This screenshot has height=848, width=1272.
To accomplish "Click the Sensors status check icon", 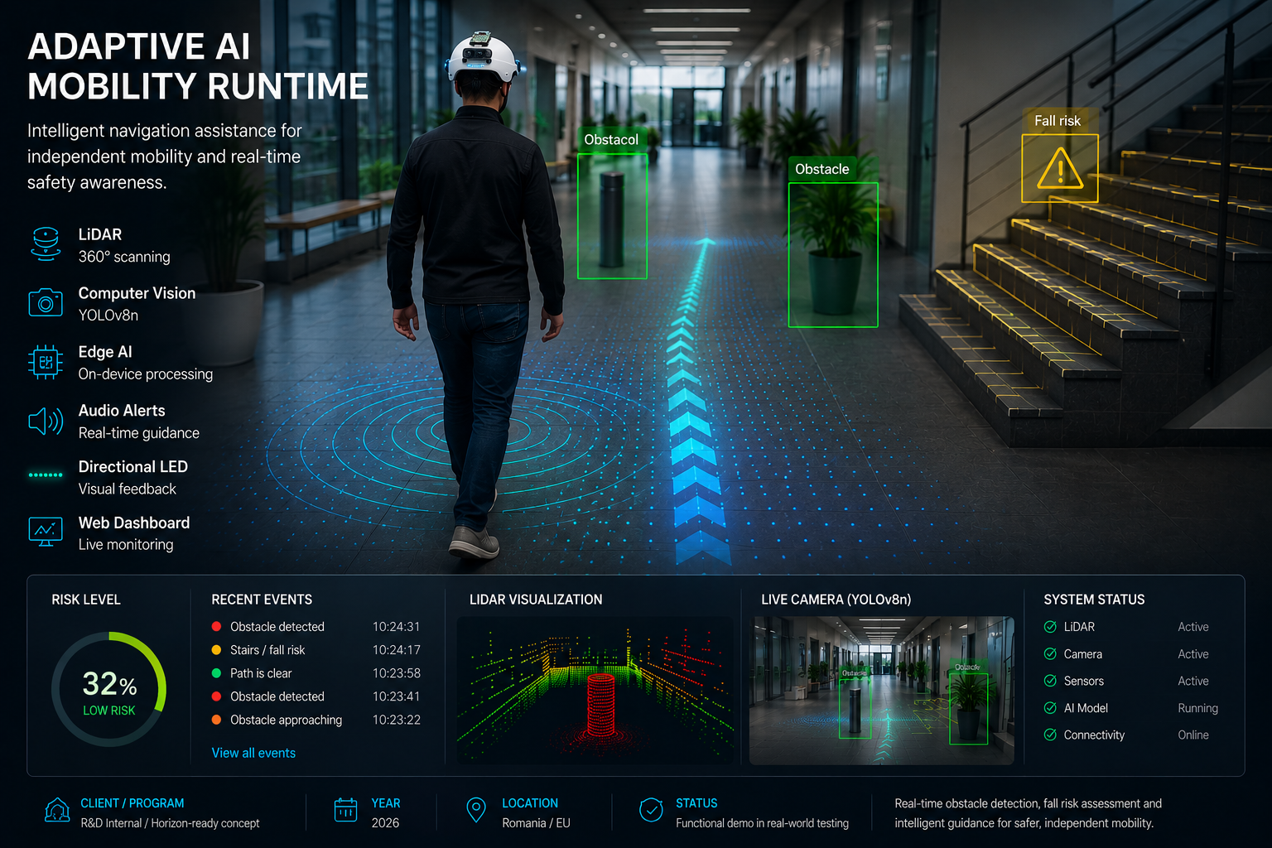I will point(1050,681).
